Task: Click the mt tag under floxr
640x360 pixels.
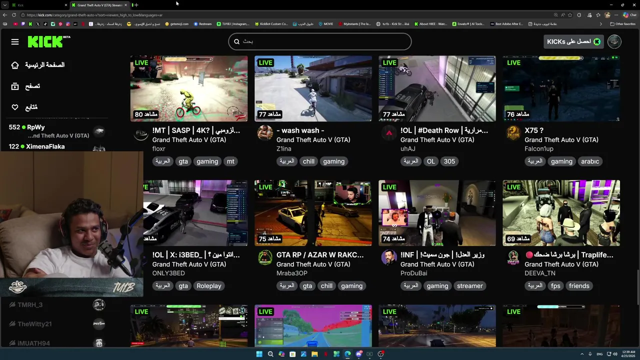Action: 230,161
